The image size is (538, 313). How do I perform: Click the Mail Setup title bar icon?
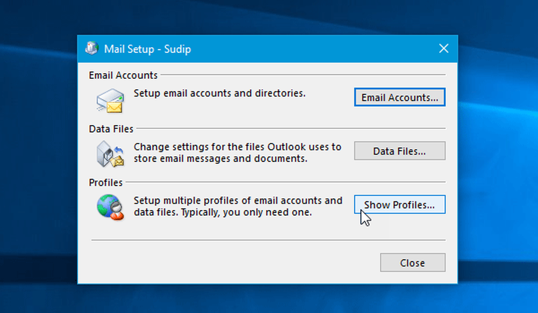click(91, 49)
